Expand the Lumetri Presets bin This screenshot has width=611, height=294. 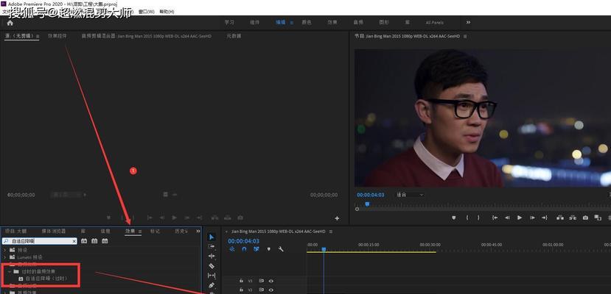click(5, 257)
